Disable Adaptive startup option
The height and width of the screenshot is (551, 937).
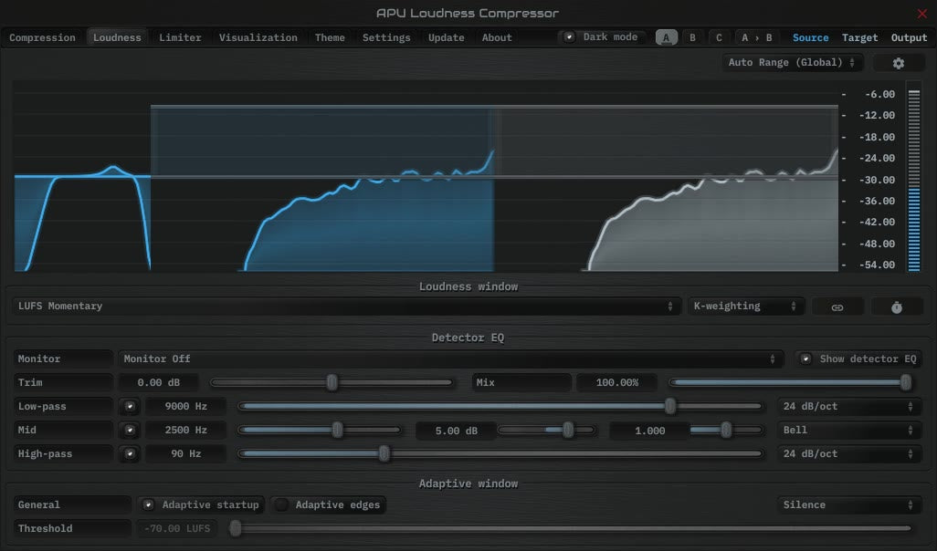click(x=148, y=505)
